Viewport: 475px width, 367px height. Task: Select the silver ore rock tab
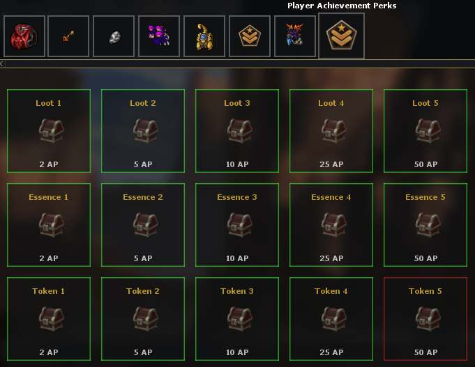(x=114, y=36)
